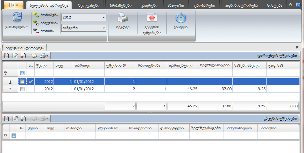Click new record icon in upper toolbar
Screen dimensions: 304x153
click(x=6, y=56)
